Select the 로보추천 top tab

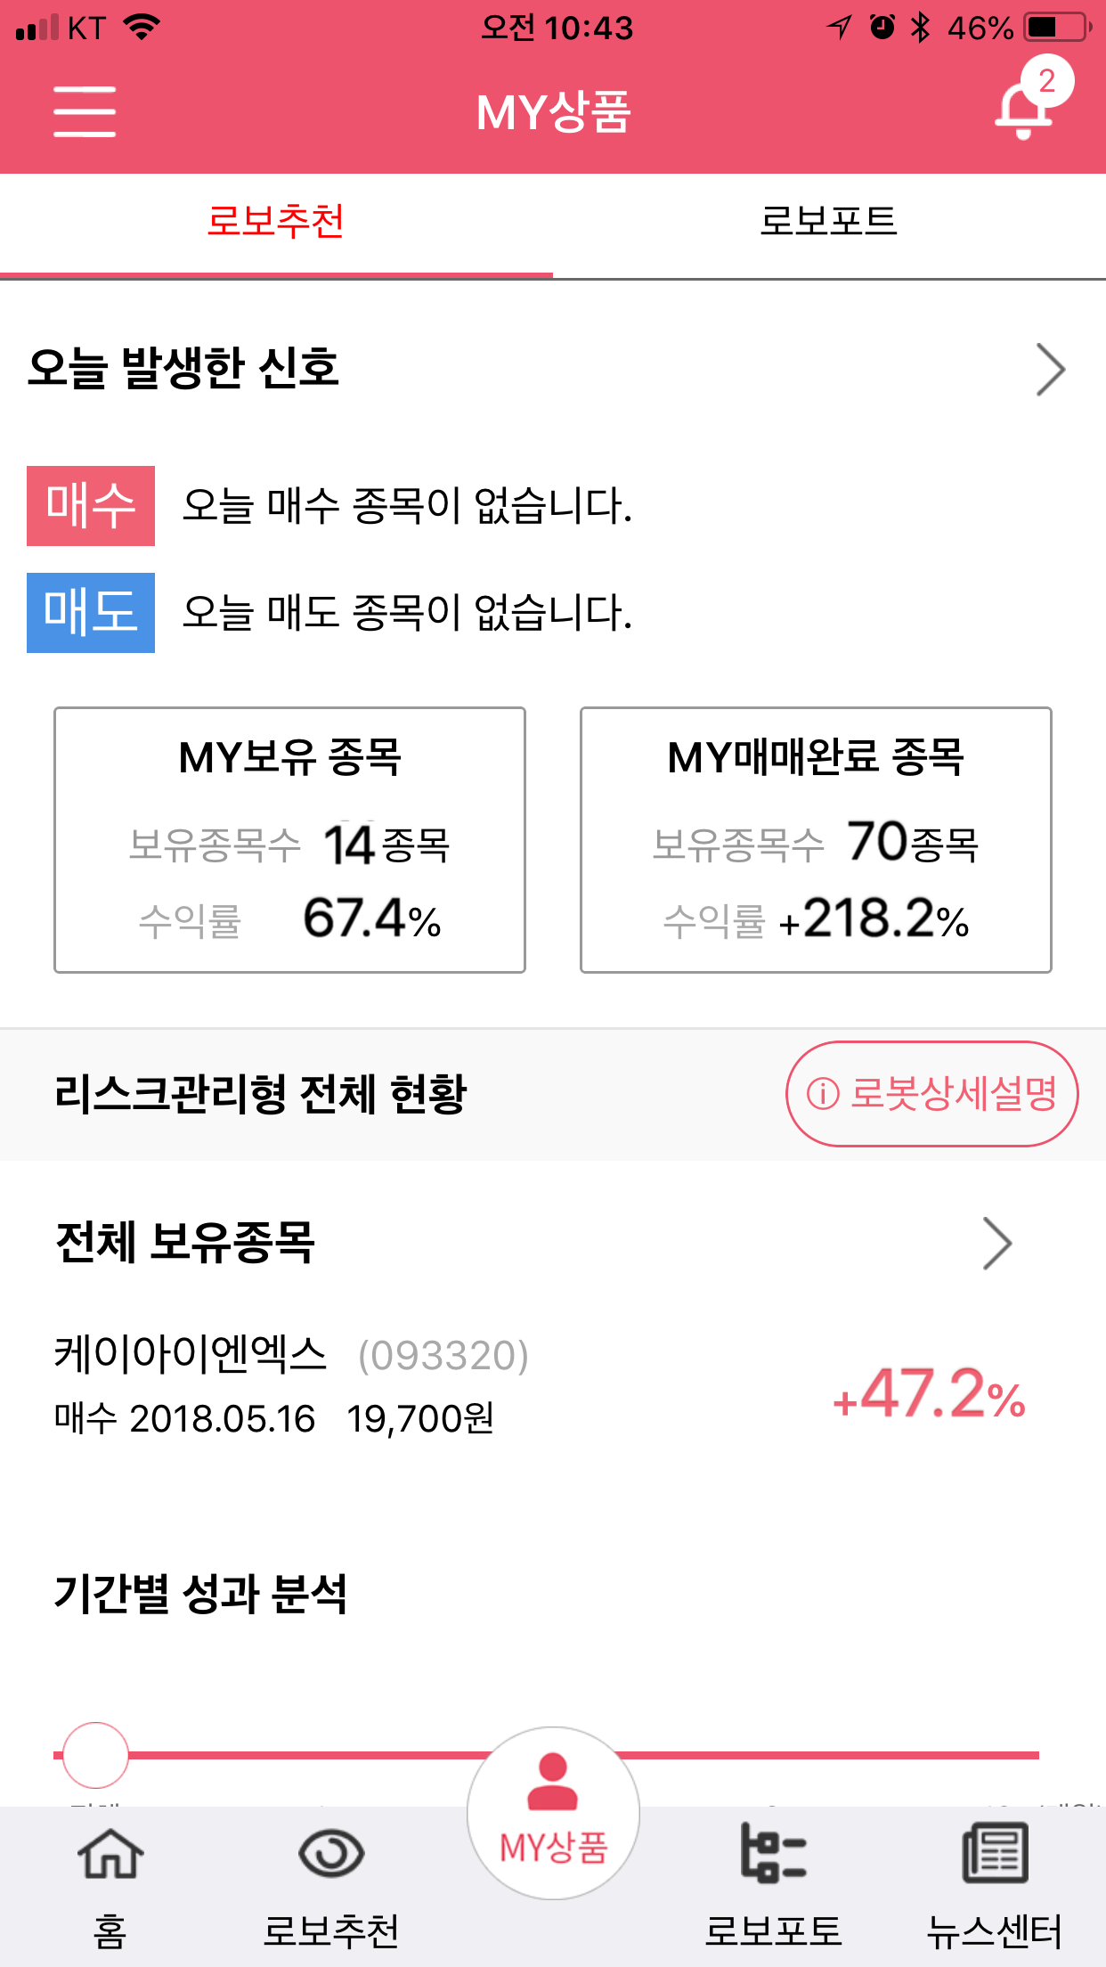(276, 221)
